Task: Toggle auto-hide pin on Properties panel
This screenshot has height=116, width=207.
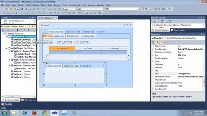Action: click(202, 34)
